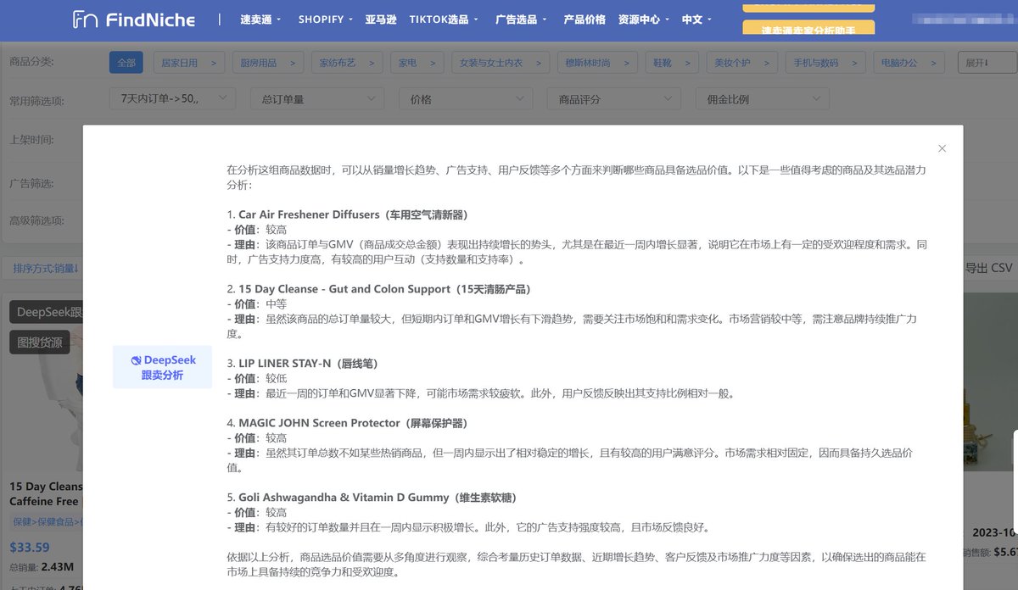
Task: Switch to the 亚马逊 menu item
Action: [381, 19]
